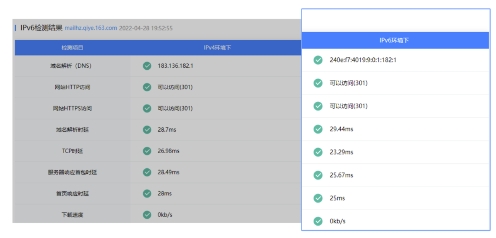This screenshot has height=238, width=496.
Task: Click the check icon next to 28.7ms
Action: (x=147, y=130)
